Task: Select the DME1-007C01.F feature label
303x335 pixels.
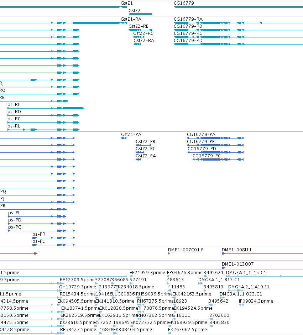Action: (x=186, y=250)
